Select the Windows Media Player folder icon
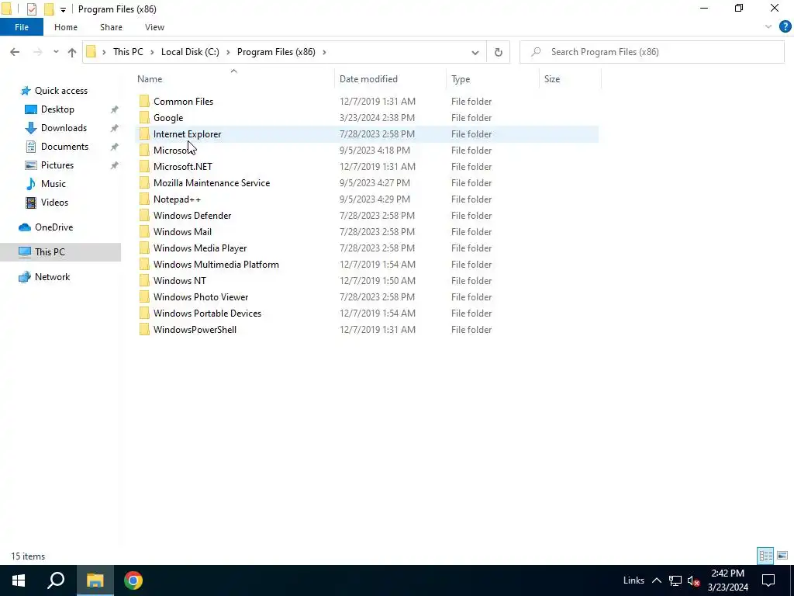Image resolution: width=794 pixels, height=596 pixels. (x=144, y=248)
